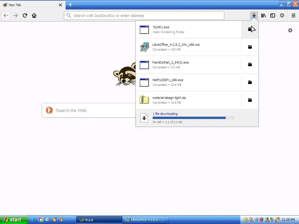Open containing folder for LibreOffice_4.2.8.2_Win_x86.msi
This screenshot has width=299, height=224.
pyautogui.click(x=250, y=47)
